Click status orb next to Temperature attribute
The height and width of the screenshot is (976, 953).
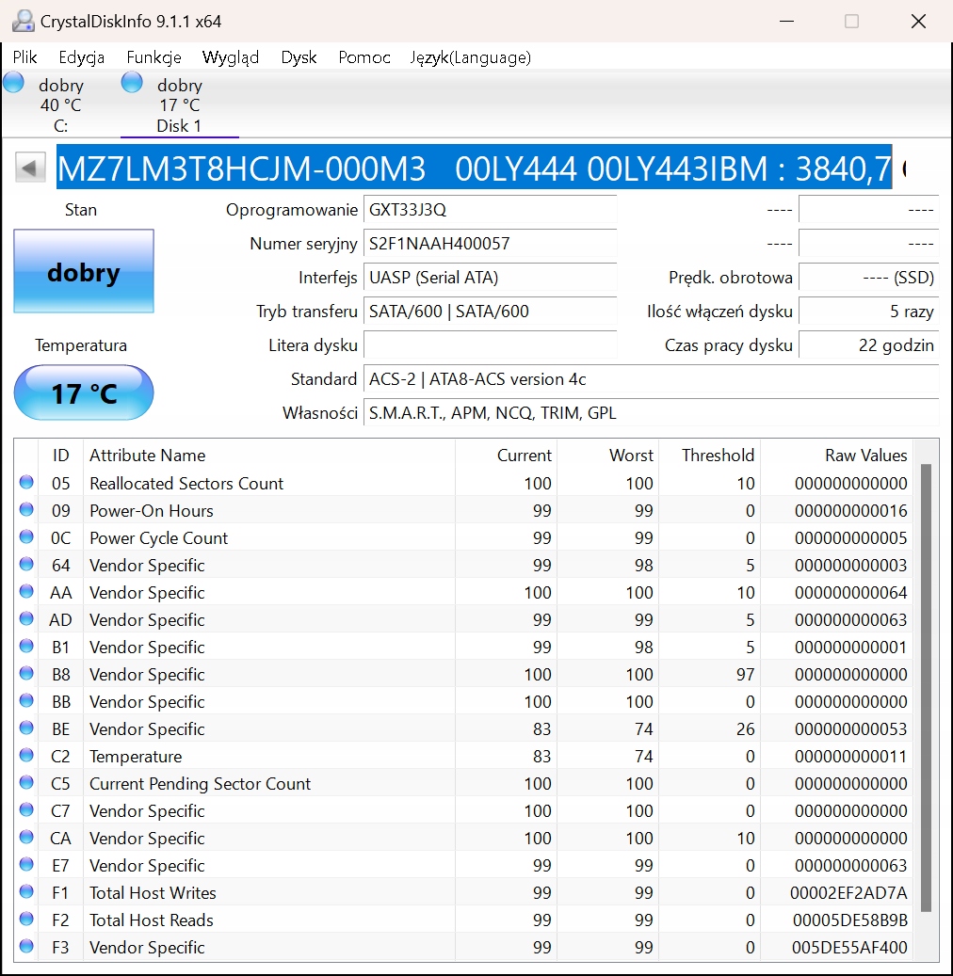pos(26,756)
